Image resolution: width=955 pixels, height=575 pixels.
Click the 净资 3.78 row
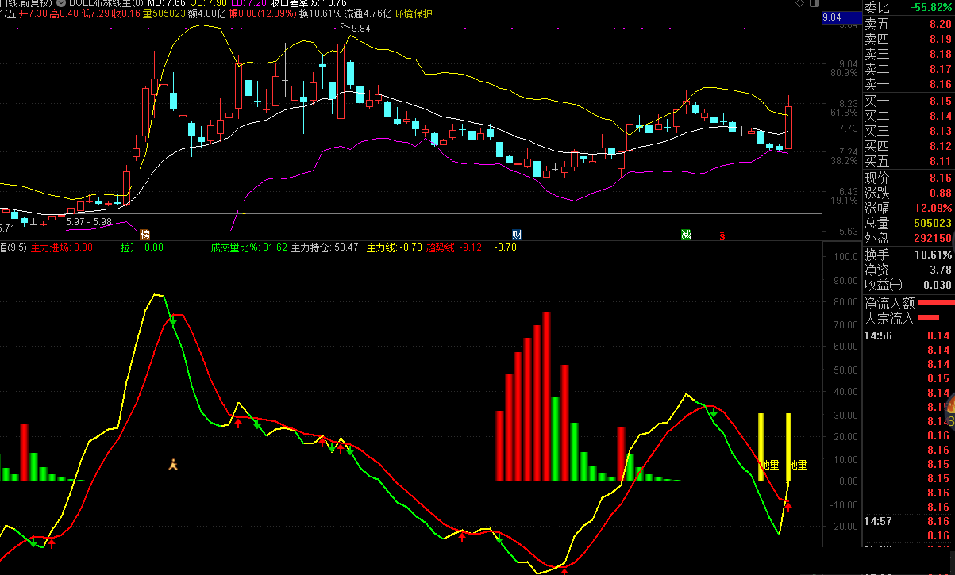(x=908, y=270)
